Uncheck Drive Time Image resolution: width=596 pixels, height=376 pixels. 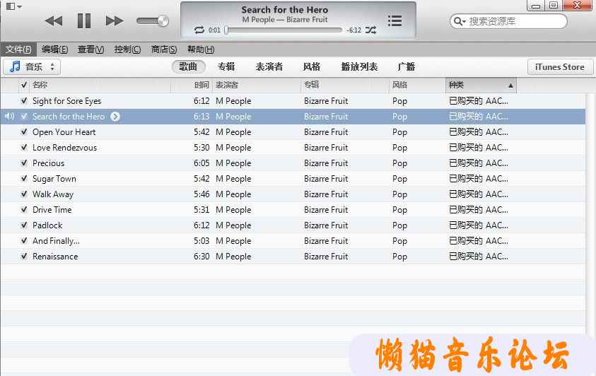coord(24,210)
